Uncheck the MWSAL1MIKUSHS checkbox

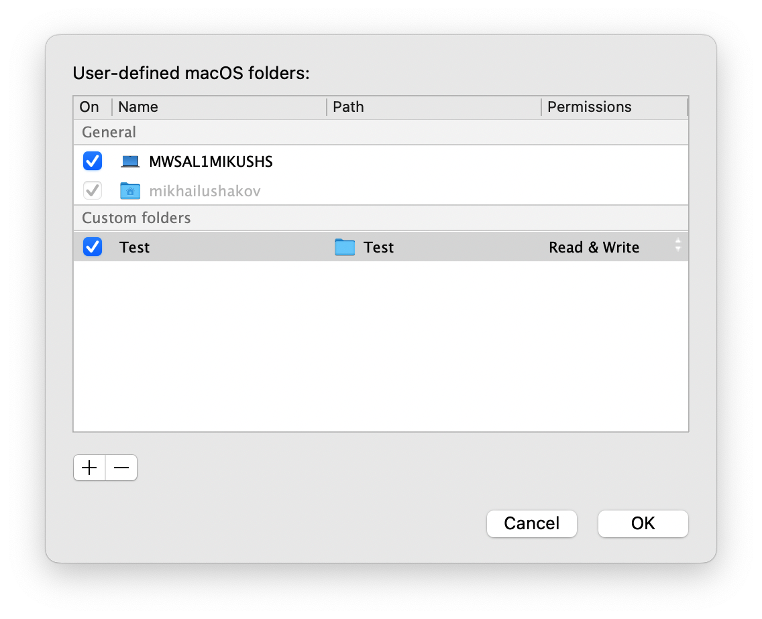93,161
